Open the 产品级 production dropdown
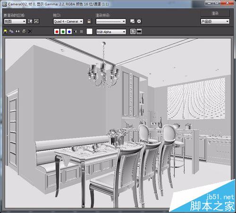Viewport: 236px width, 213px height. click(x=215, y=21)
